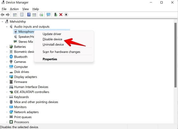The image size is (178, 129).
Task: Maximize the Device Manager window
Action: point(161,2)
